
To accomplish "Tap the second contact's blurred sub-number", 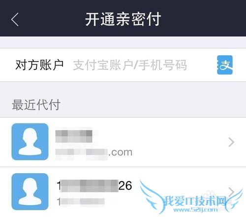I will (81, 202).
